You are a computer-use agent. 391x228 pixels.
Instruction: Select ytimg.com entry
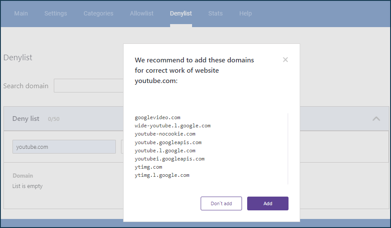coord(149,167)
